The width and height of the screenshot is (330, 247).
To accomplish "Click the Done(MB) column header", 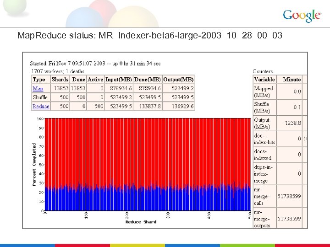I will [x=147, y=80].
